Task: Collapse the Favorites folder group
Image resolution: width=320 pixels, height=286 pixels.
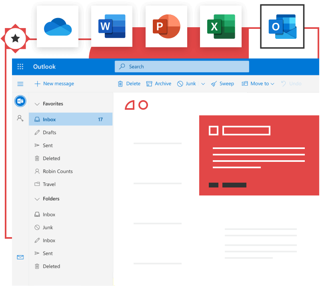Action: 37,104
